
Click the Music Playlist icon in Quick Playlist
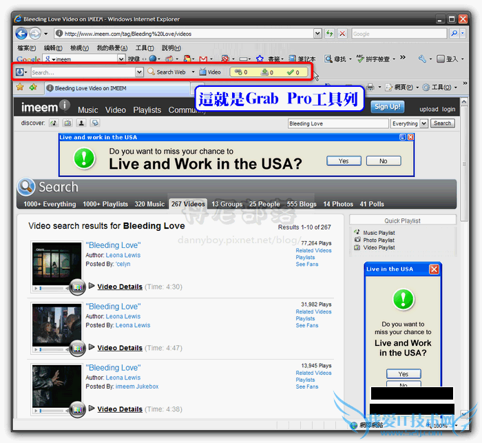tap(357, 232)
